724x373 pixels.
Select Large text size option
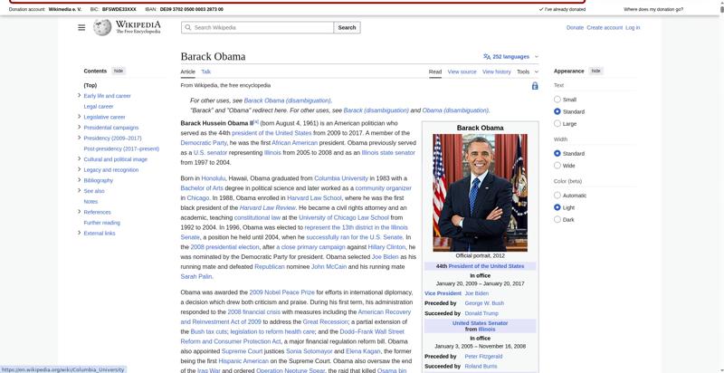557,123
